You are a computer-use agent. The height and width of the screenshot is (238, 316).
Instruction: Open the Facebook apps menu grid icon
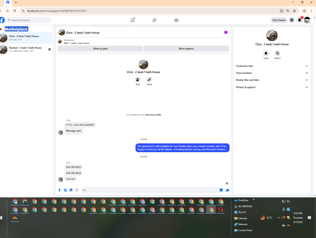click(292, 20)
